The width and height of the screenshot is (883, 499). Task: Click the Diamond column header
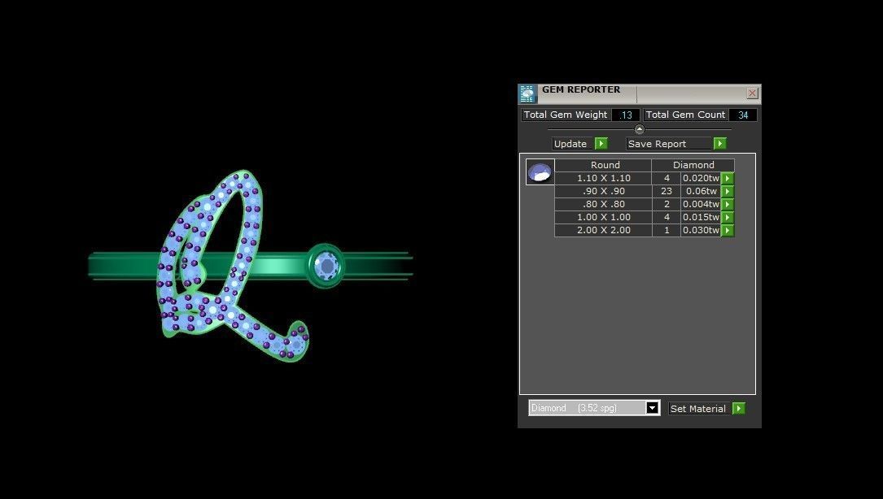tap(693, 165)
